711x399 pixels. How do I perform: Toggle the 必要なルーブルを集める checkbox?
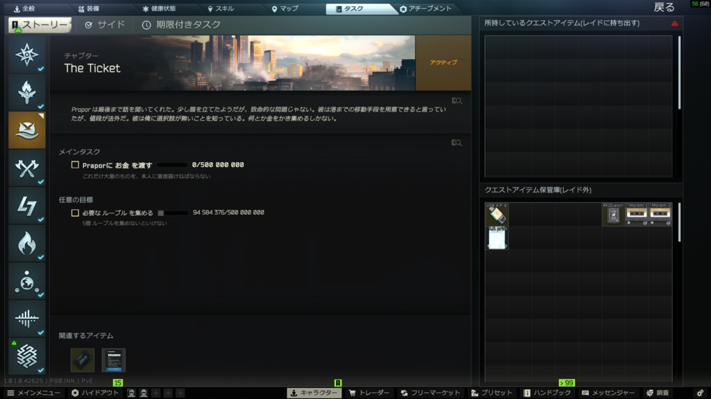point(75,213)
